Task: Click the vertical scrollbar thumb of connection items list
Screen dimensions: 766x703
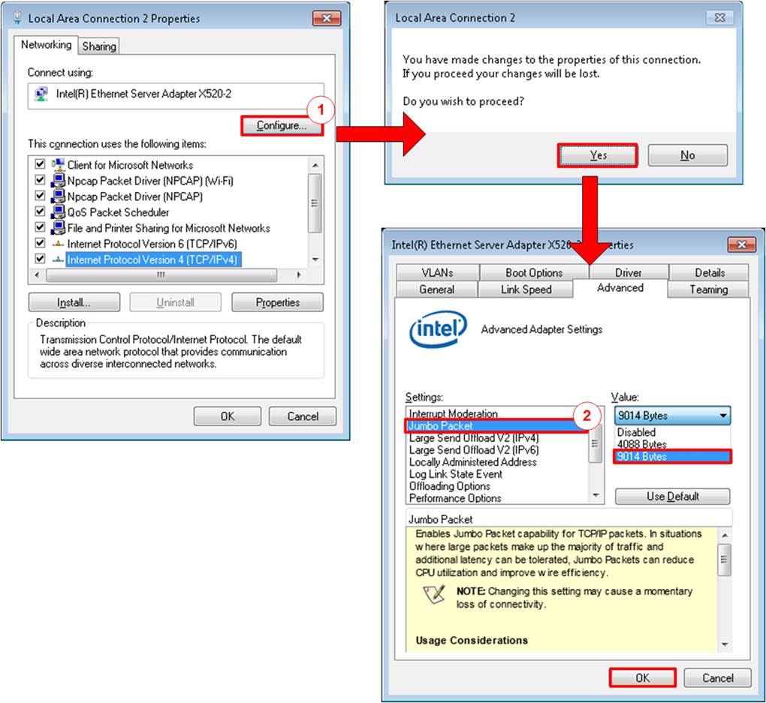Action: click(315, 203)
